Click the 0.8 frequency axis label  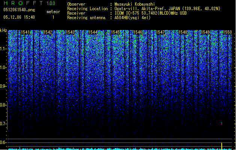3,105
